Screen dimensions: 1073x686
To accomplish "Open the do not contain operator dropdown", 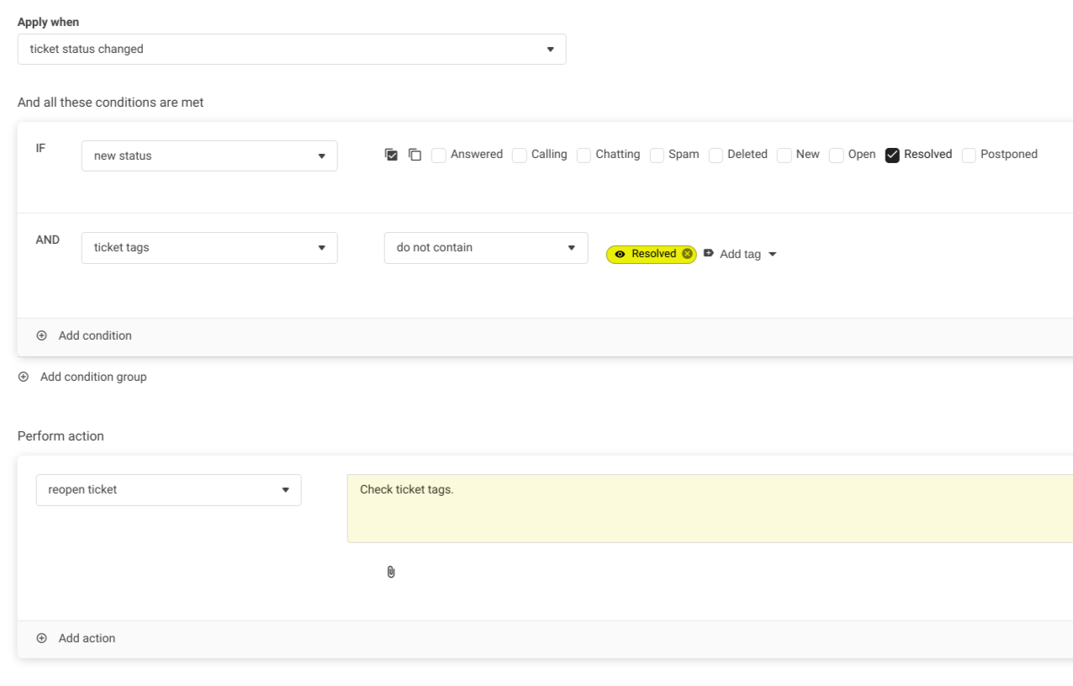I will pyautogui.click(x=485, y=247).
